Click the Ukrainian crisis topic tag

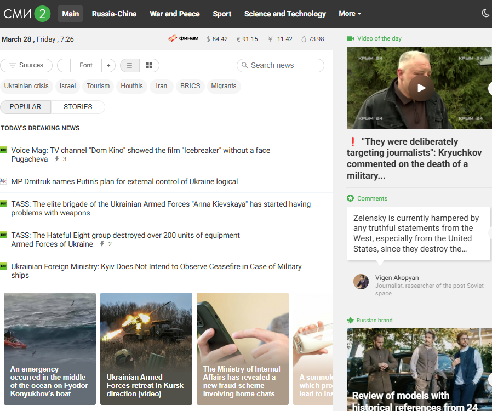pyautogui.click(x=26, y=86)
